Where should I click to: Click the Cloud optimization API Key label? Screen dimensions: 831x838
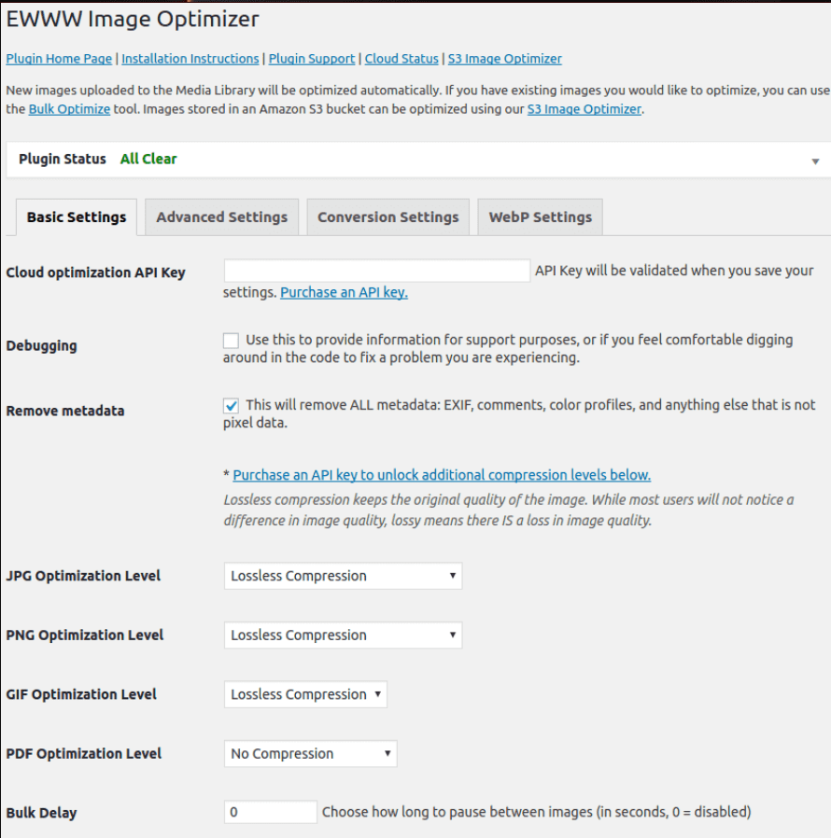click(96, 272)
